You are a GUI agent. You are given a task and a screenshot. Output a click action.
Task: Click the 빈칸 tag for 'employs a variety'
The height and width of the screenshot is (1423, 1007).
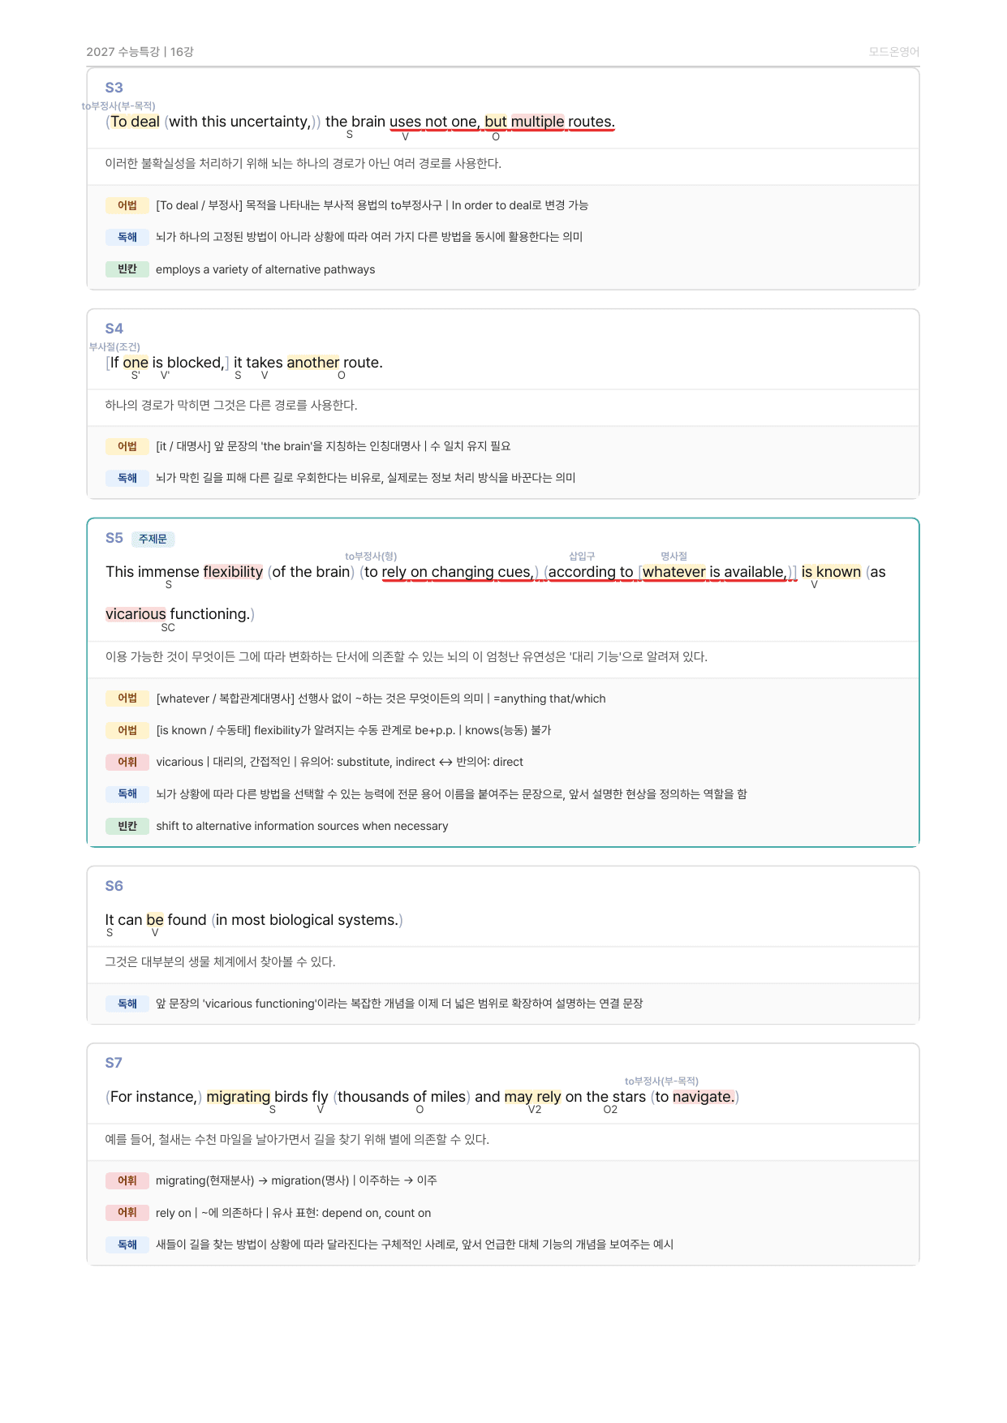coord(127,269)
